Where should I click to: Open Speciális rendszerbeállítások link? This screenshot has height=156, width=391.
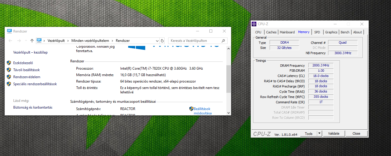coord(35,84)
